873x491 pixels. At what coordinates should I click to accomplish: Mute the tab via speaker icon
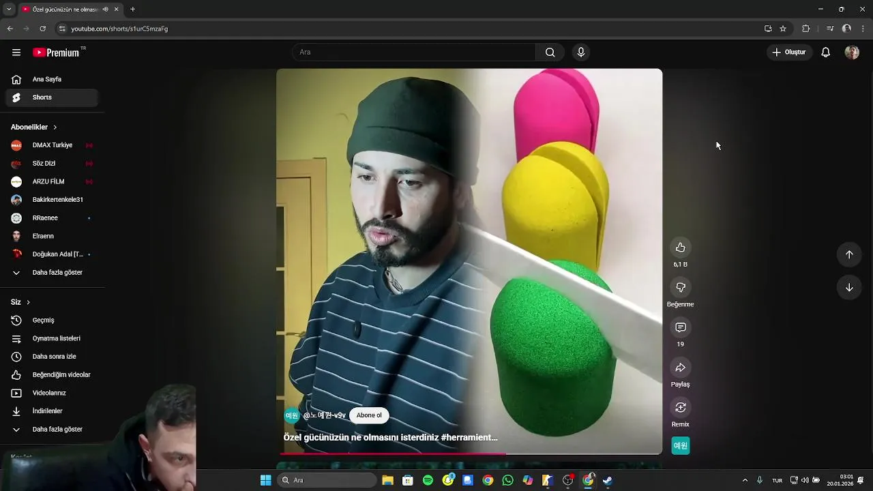click(x=105, y=9)
